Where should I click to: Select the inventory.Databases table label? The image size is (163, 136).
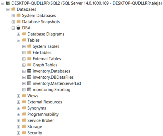(x=51, y=71)
